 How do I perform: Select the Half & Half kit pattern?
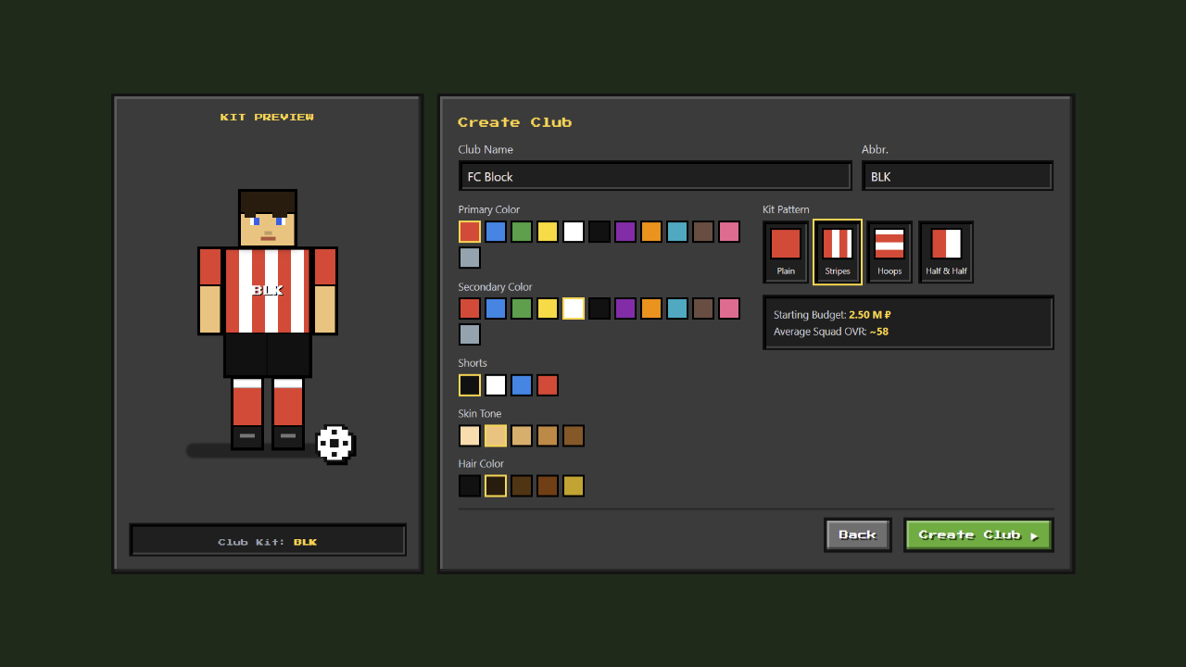click(x=946, y=252)
